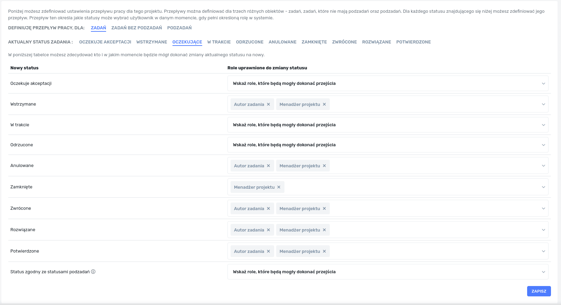Viewport: 561px width, 305px height.
Task: Click role placeholder field for Odrzucone
Action: tap(388, 145)
